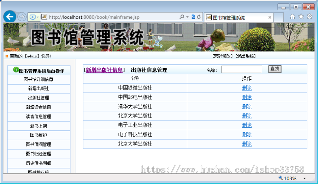Delete 中国邮电出版社 via 删除 link

[247, 97]
